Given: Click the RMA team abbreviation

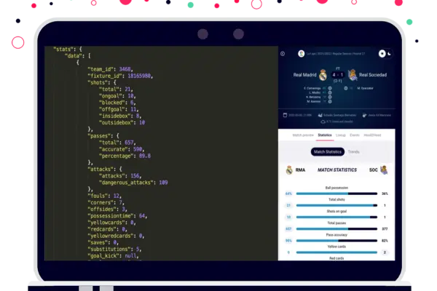Looking at the screenshot, I should tap(300, 170).
